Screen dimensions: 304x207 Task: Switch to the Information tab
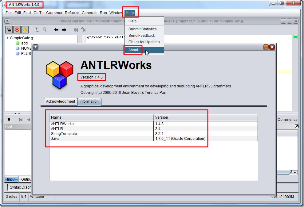tap(89, 102)
